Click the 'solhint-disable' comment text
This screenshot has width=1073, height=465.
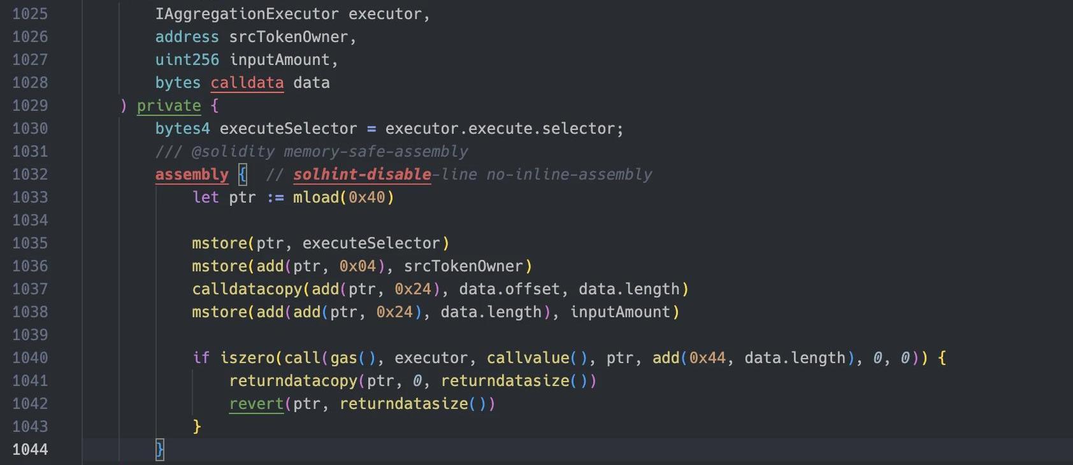pos(362,175)
